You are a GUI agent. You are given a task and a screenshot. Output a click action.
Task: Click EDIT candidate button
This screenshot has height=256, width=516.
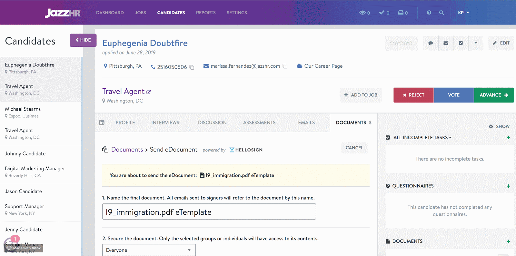[501, 43]
